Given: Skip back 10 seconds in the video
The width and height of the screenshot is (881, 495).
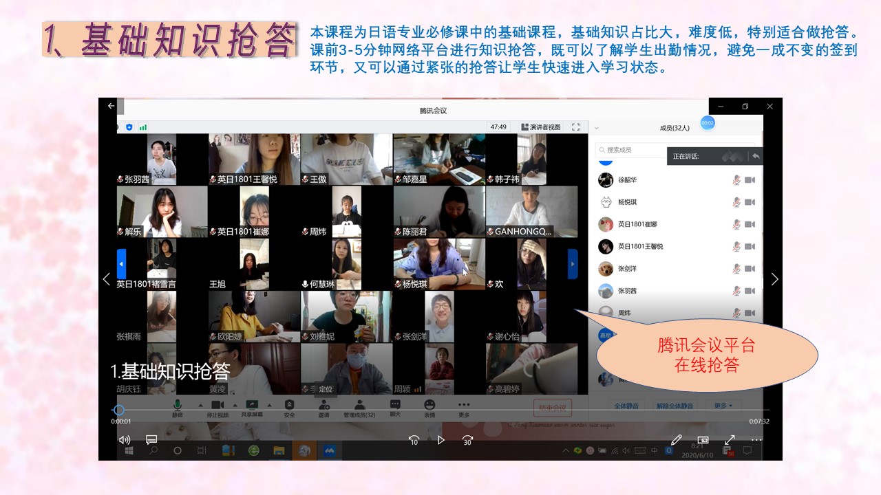Looking at the screenshot, I should coord(414,440).
